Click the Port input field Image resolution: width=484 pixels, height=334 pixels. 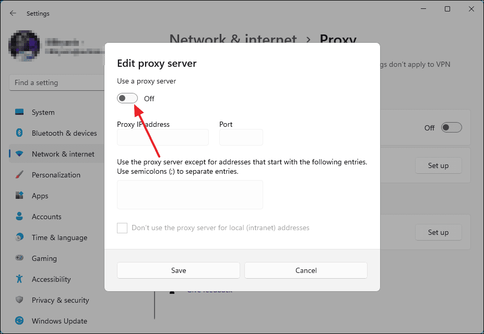coord(241,137)
